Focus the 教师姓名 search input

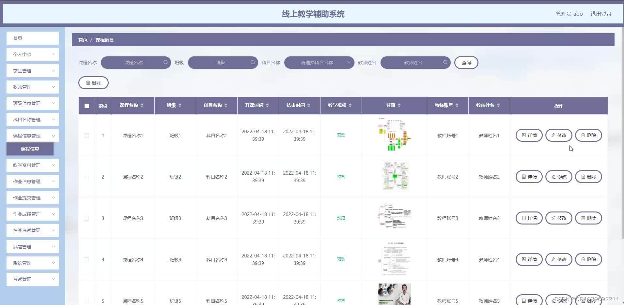click(415, 62)
